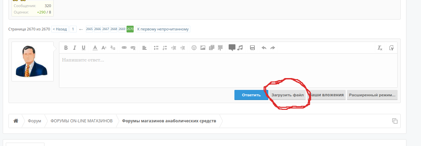Open the smiley emoticons panel
Image resolution: width=421 pixels, height=146 pixels.
[194, 48]
